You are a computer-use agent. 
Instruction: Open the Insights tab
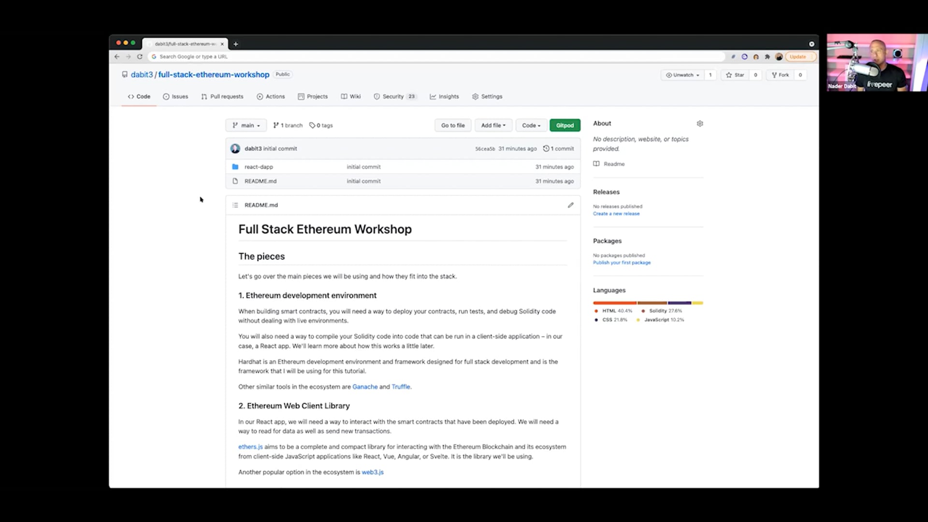pos(444,97)
